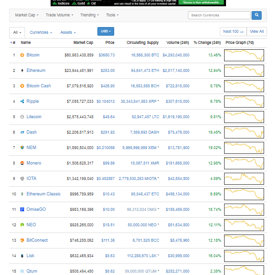280x275 pixels.
Task: Click Bitcoin market cap $60,983,438,859
Action: (79, 55)
